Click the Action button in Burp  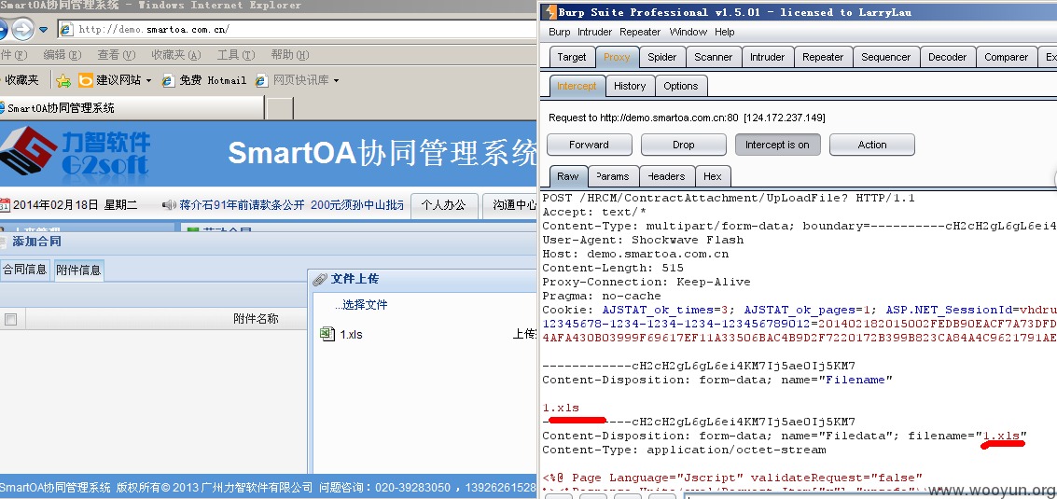pos(872,145)
